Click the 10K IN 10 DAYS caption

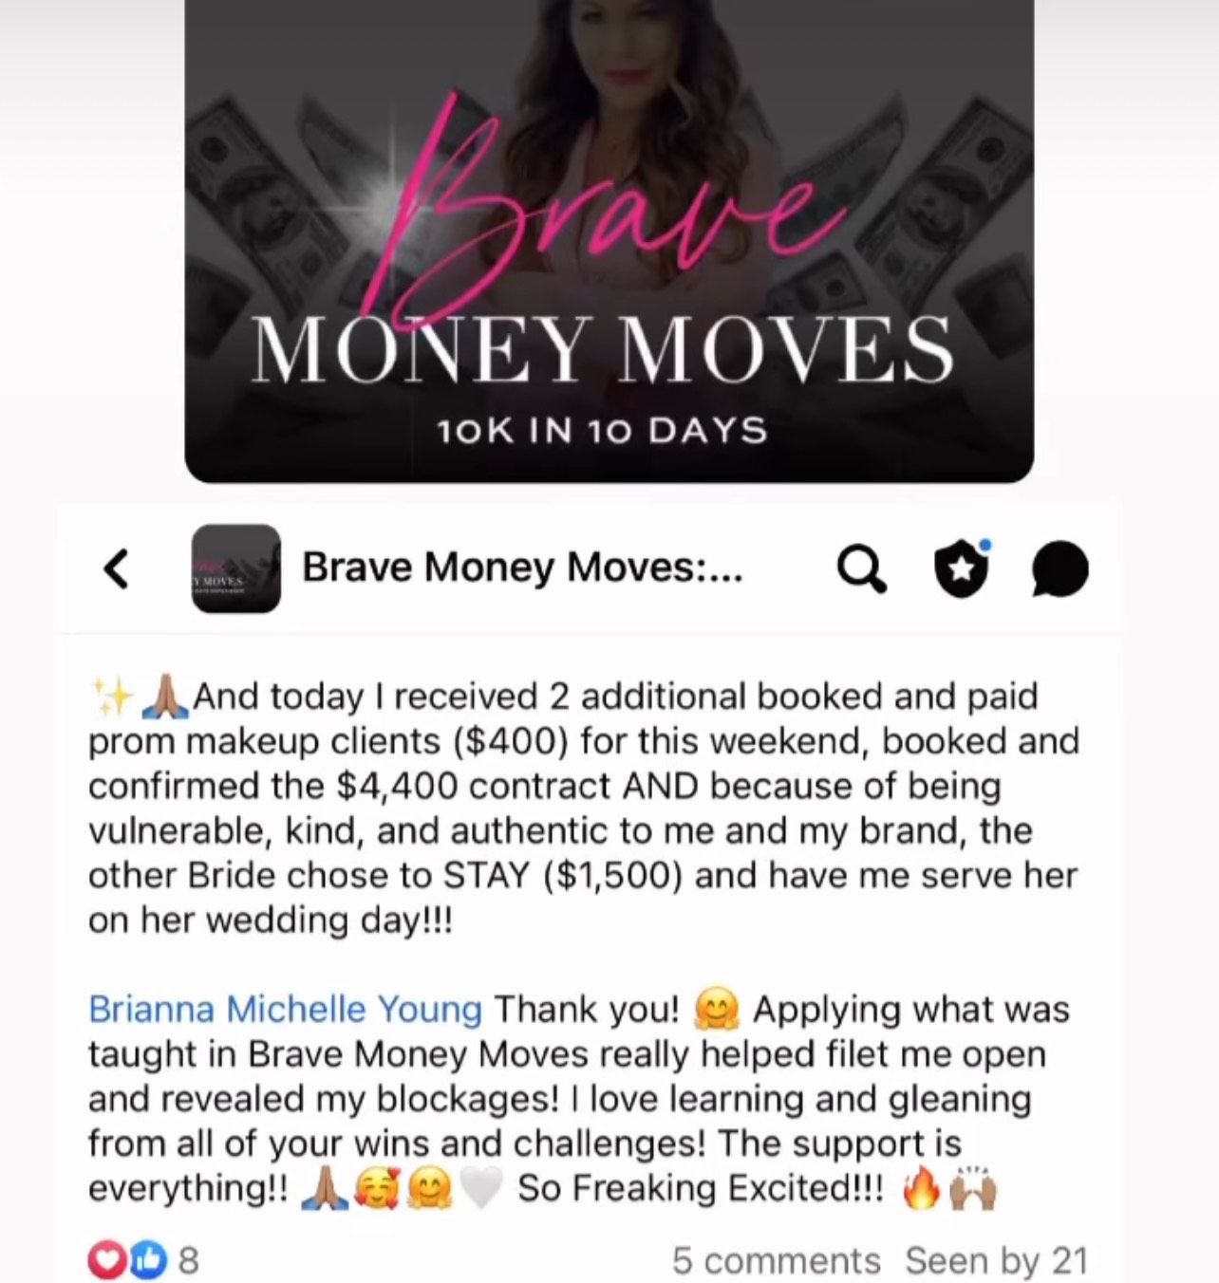[x=603, y=431]
